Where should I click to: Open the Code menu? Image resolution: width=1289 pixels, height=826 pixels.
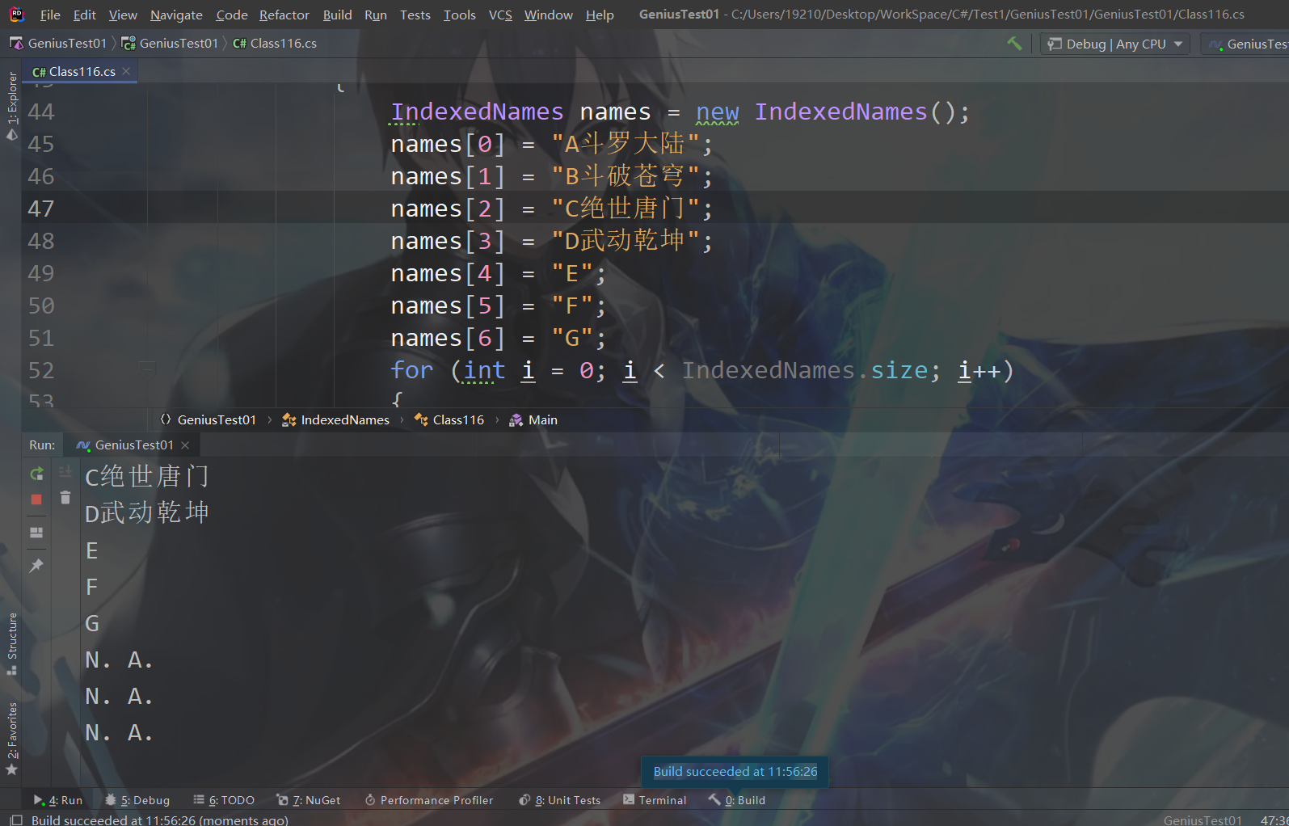click(x=232, y=15)
